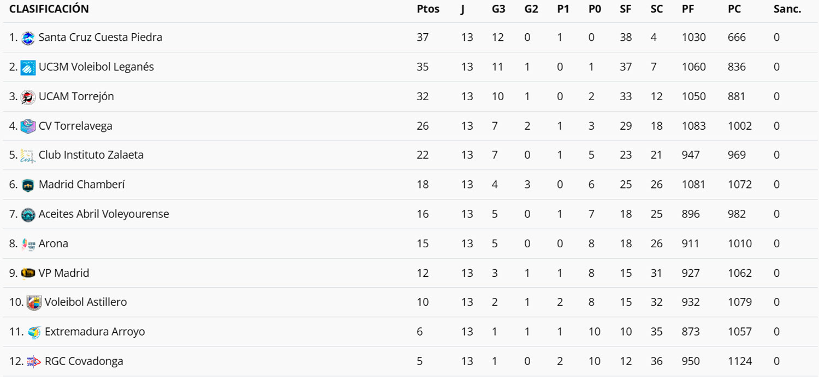Select the Madrid Chamberí team name
819x377 pixels.
pyautogui.click(x=81, y=185)
